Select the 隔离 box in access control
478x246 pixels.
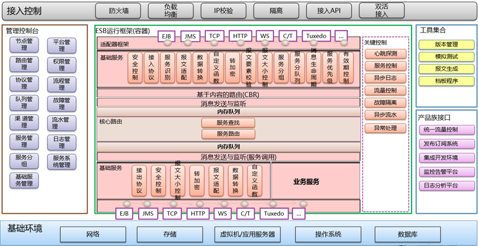click(x=276, y=11)
